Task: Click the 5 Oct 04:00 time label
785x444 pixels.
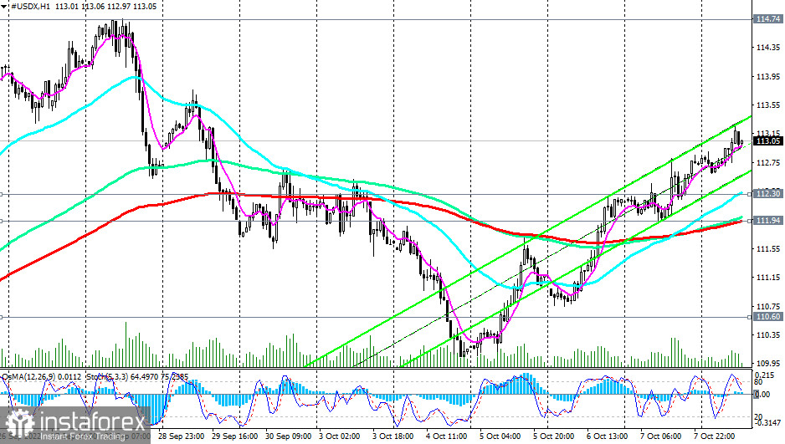Action: (x=500, y=436)
